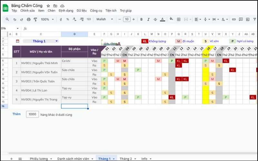Select cell NV005 | Nguyễn Thị Trang
The width and height of the screenshot is (258, 161).
click(x=41, y=99)
